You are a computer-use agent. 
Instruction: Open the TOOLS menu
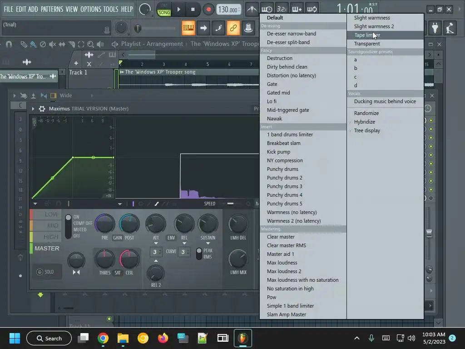(x=111, y=9)
